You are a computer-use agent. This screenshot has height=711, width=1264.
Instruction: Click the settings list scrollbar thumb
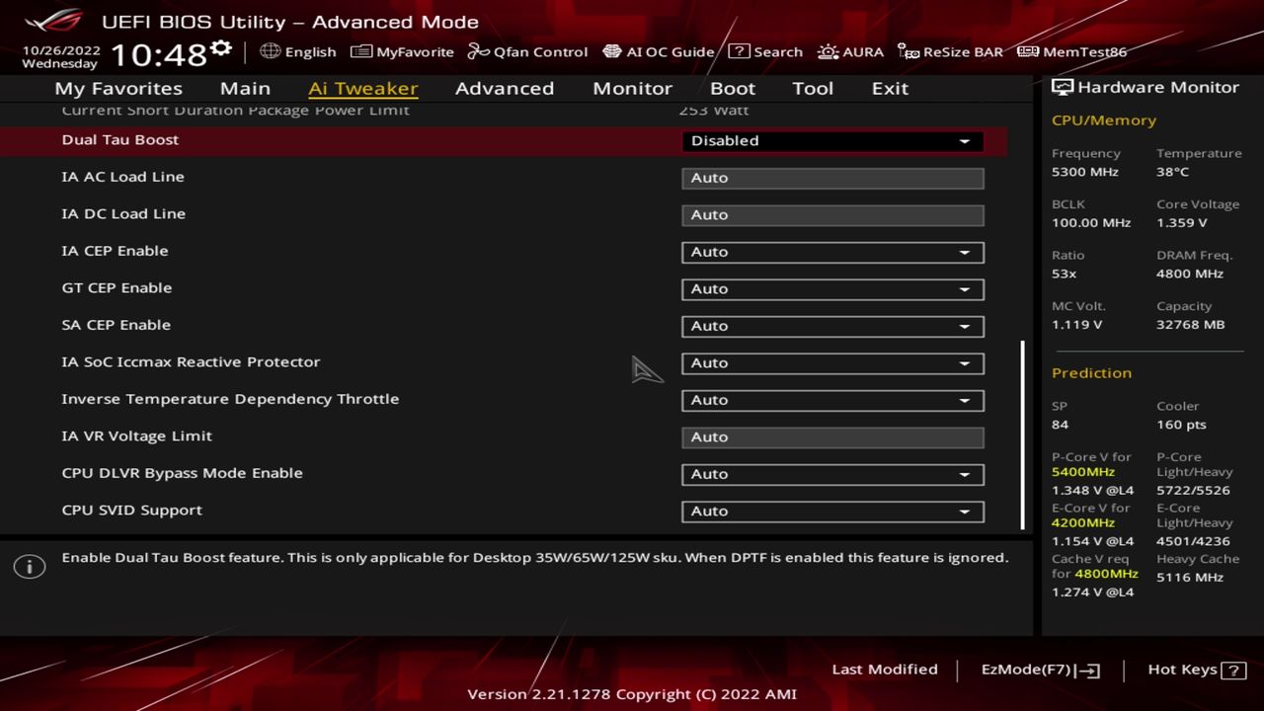1022,434
